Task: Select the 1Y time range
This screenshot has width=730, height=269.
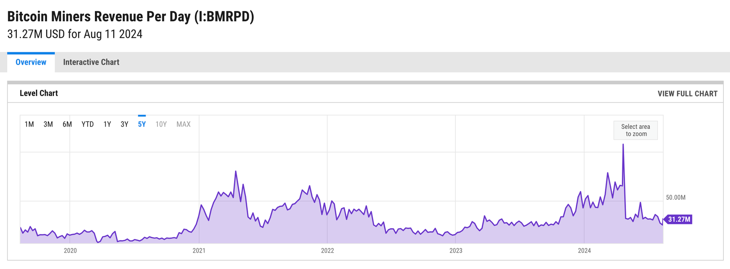Action: (x=107, y=124)
